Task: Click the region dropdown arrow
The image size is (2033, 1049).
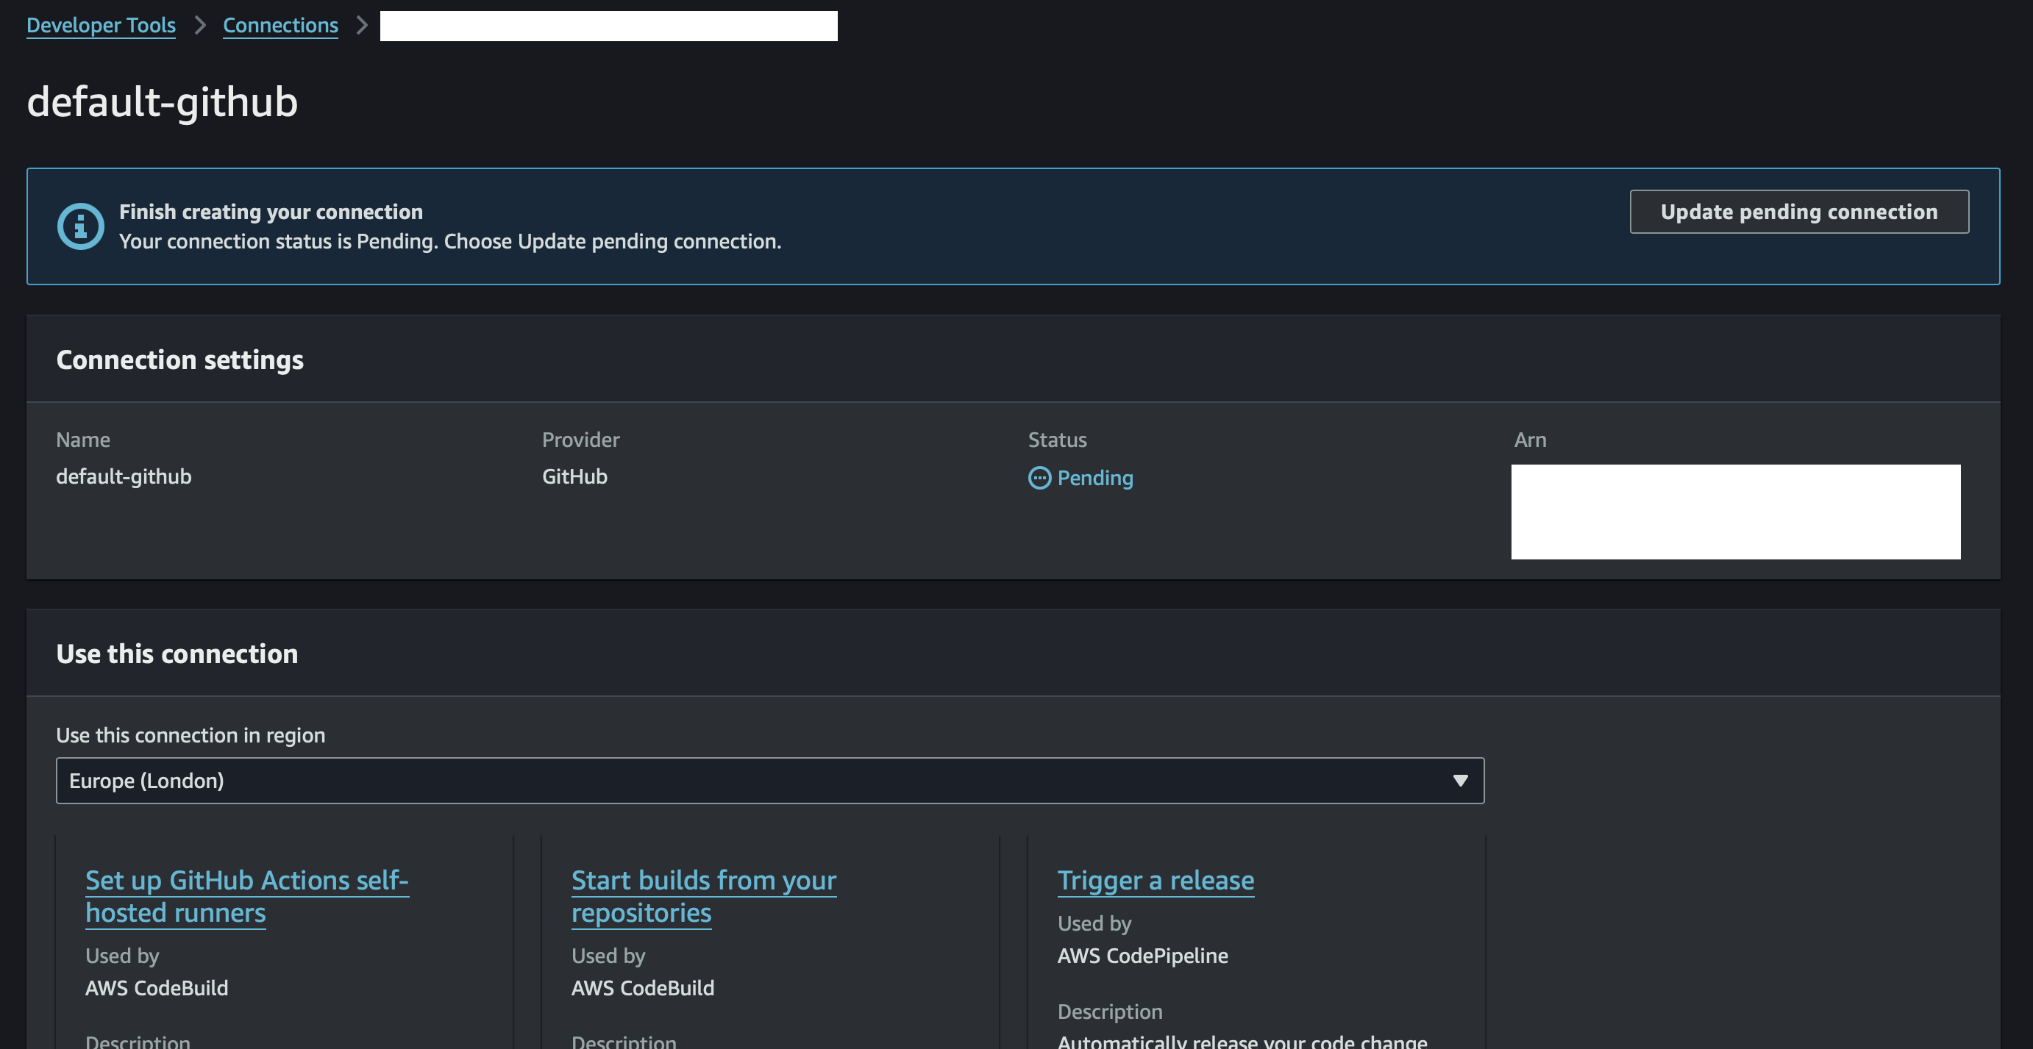Action: point(1460,781)
